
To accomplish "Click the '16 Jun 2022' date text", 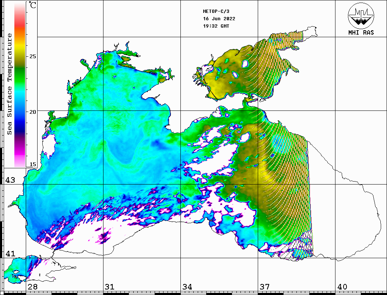I will 219,19.
